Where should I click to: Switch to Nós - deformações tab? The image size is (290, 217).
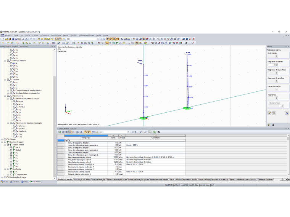(x=99, y=179)
